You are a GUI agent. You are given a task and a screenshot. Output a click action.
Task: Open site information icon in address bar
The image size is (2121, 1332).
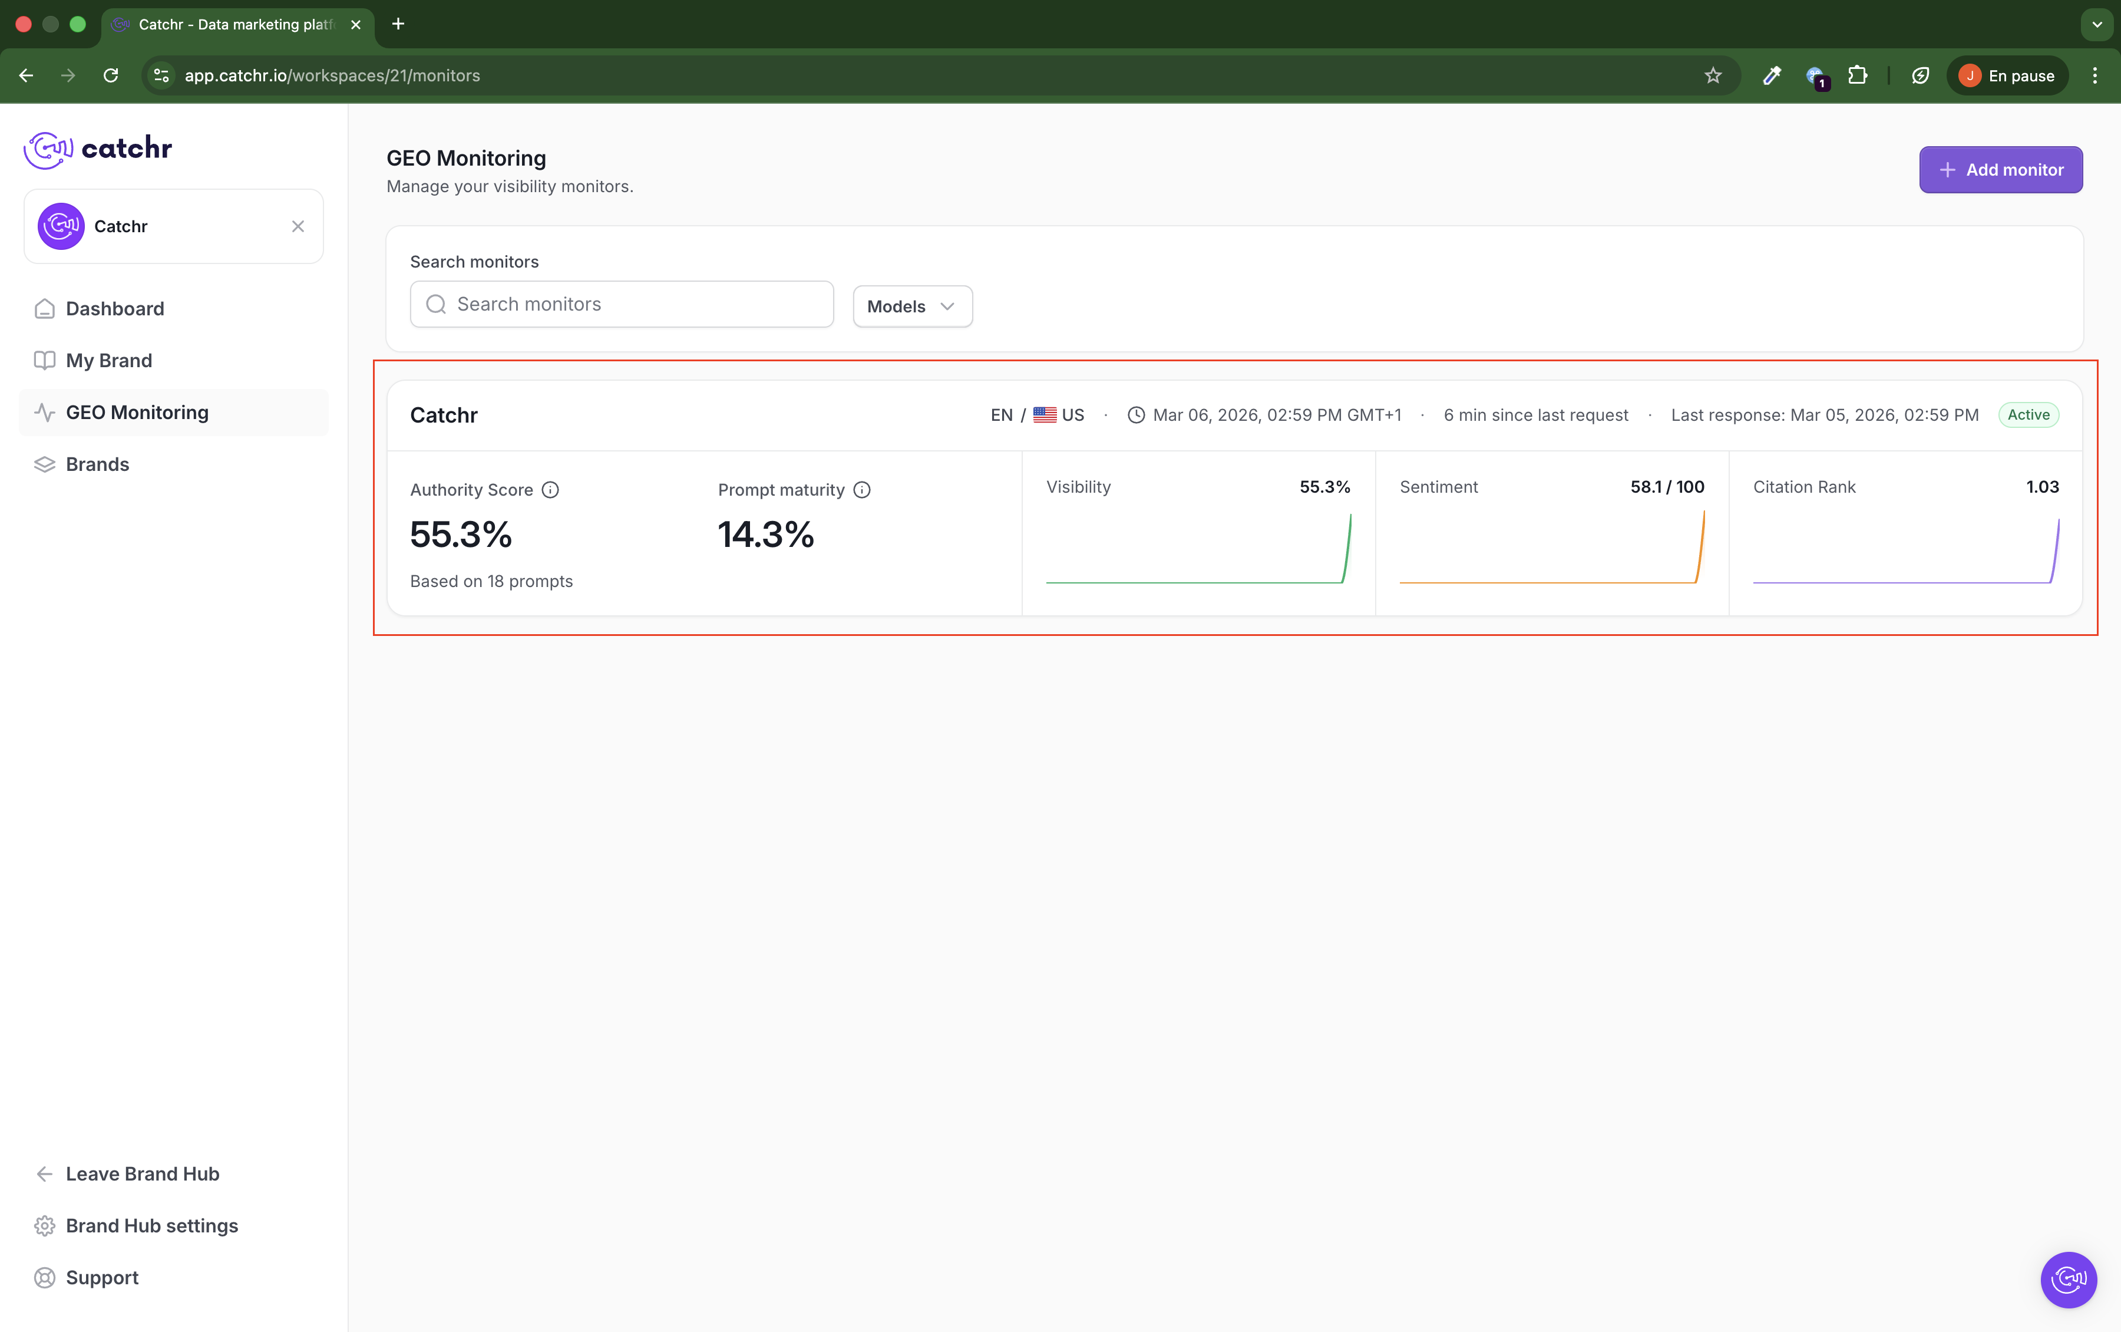161,76
